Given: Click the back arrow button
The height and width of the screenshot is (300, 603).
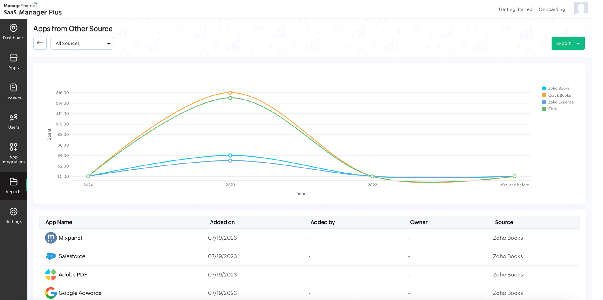Looking at the screenshot, I should coord(40,43).
